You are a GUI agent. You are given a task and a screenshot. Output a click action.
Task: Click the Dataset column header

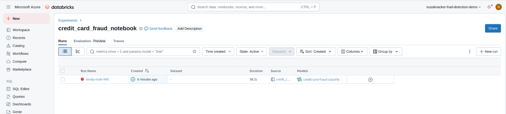click(176, 71)
